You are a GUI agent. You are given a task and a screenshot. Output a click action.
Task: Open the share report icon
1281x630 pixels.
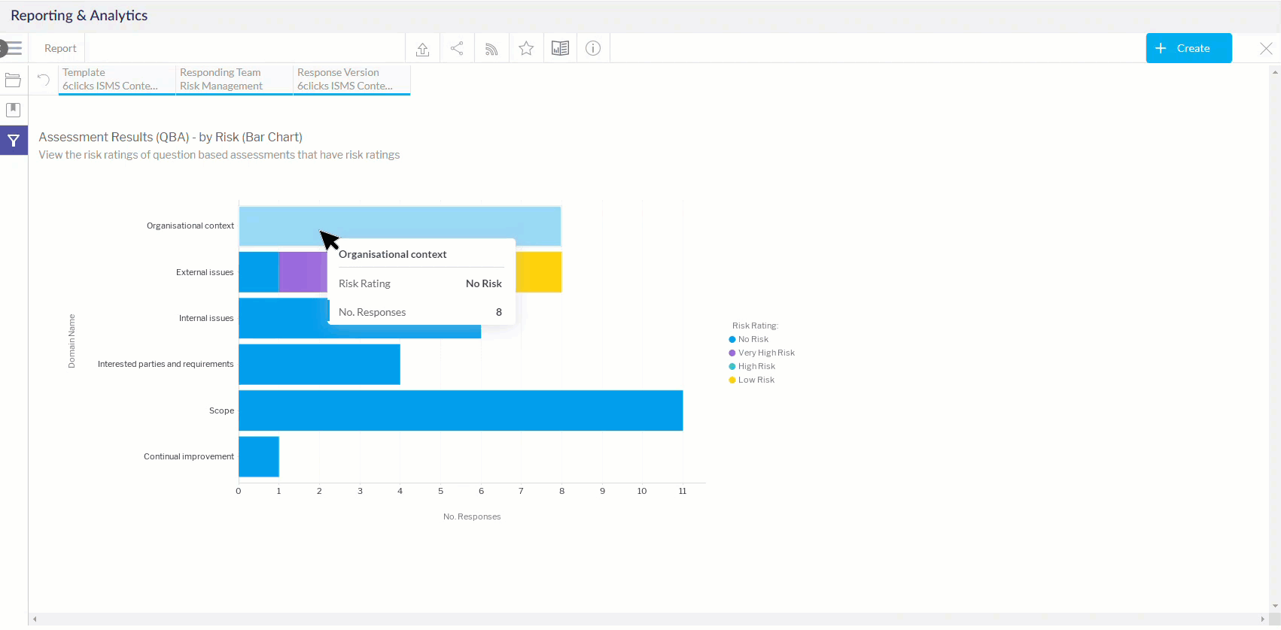tap(457, 49)
